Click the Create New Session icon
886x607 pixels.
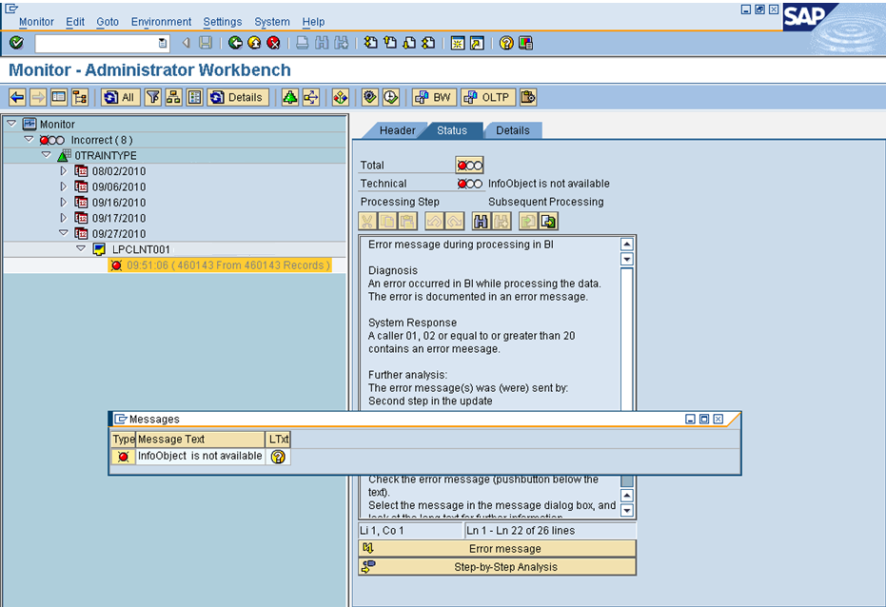pos(458,43)
